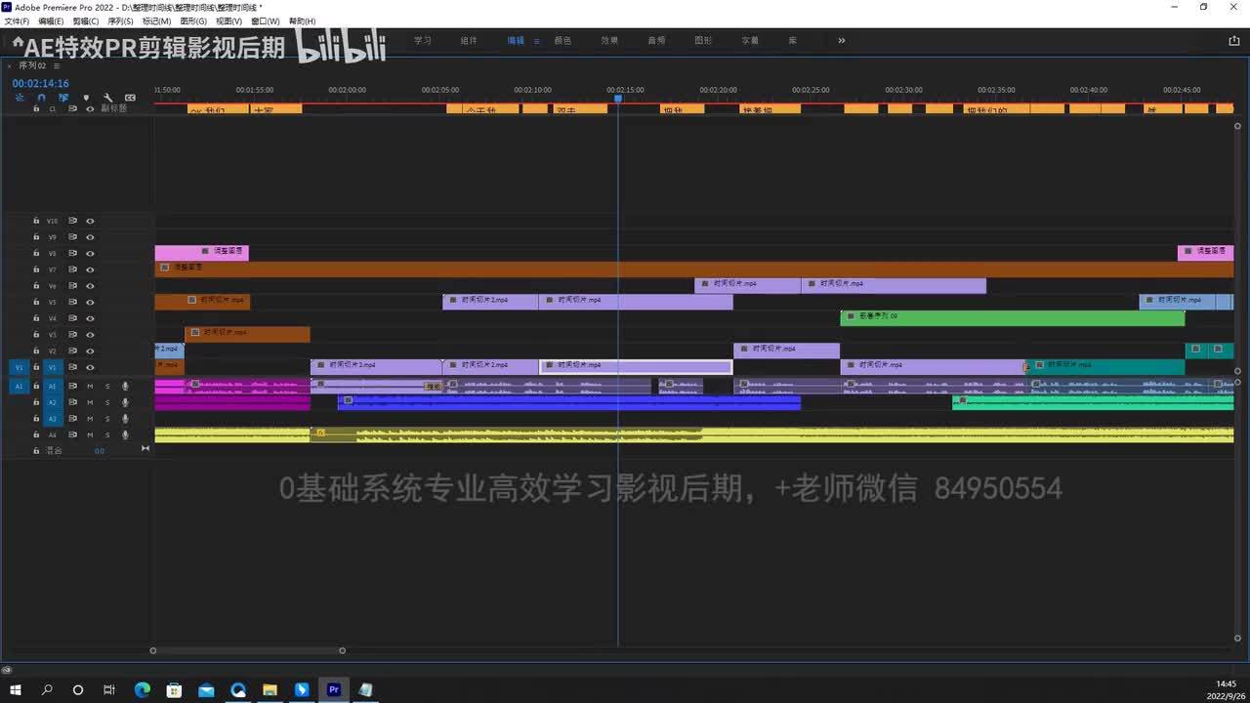Viewport: 1250px width, 703px height.
Task: Toggle A3 track targeting
Action: (x=53, y=419)
